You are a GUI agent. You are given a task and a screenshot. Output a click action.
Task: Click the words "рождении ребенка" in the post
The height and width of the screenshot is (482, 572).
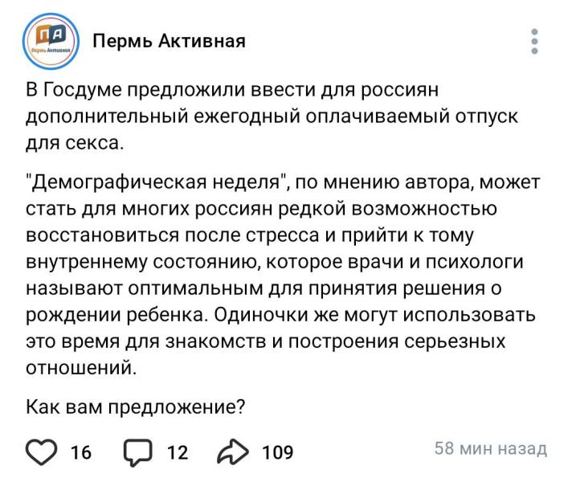coord(117,315)
